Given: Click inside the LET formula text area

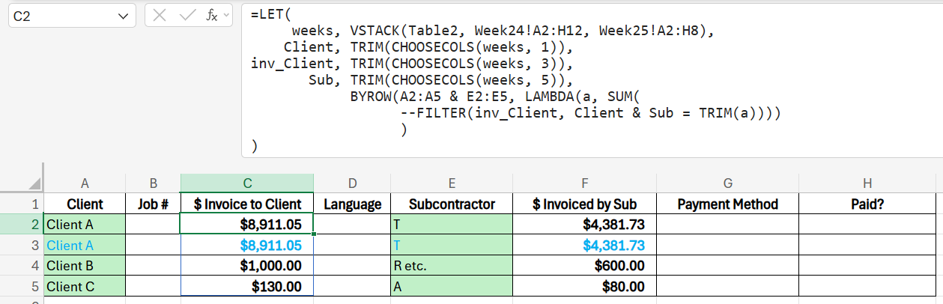Looking at the screenshot, I should [590, 80].
